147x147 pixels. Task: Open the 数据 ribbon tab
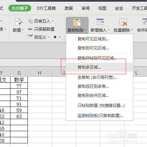click(x=69, y=8)
